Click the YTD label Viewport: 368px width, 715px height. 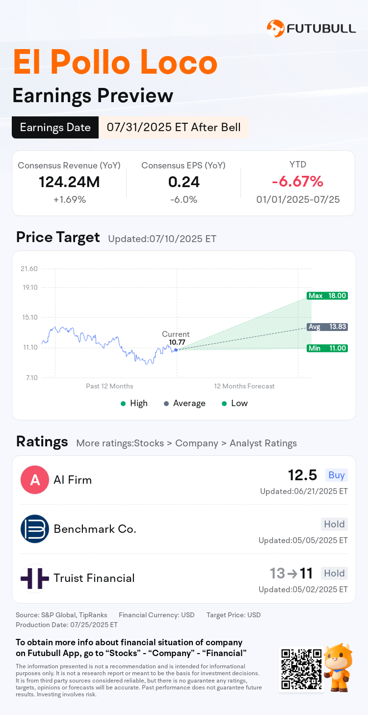coord(298,165)
